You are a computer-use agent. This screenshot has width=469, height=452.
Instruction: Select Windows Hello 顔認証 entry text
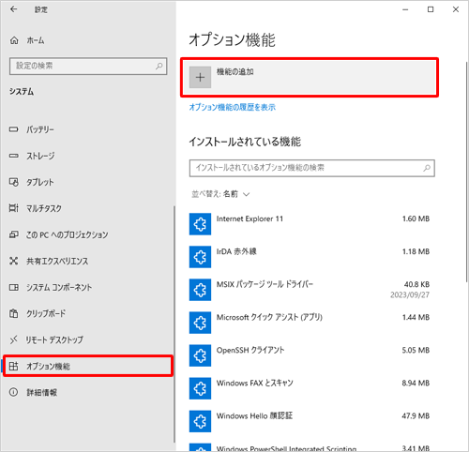(254, 416)
